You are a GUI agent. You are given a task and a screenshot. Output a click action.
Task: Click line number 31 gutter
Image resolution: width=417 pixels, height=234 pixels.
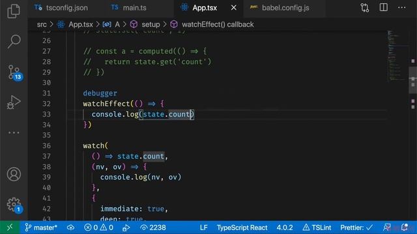46,93
